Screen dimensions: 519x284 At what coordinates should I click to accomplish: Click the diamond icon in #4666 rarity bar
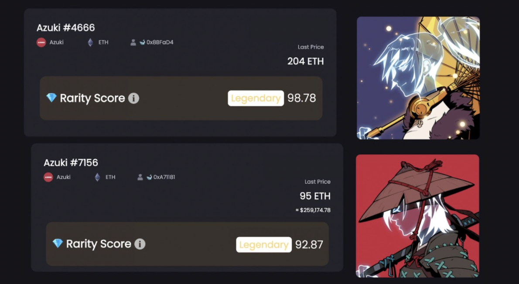pyautogui.click(x=51, y=98)
